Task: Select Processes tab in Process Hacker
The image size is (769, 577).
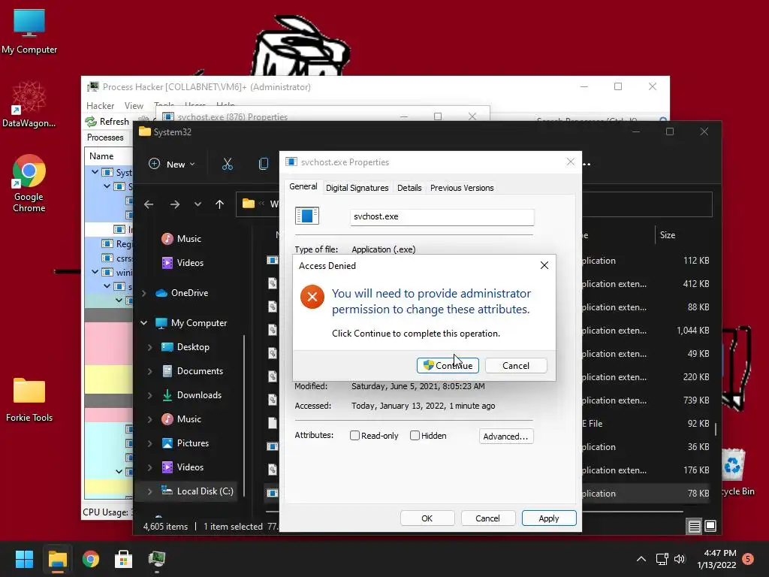Action: pyautogui.click(x=105, y=137)
